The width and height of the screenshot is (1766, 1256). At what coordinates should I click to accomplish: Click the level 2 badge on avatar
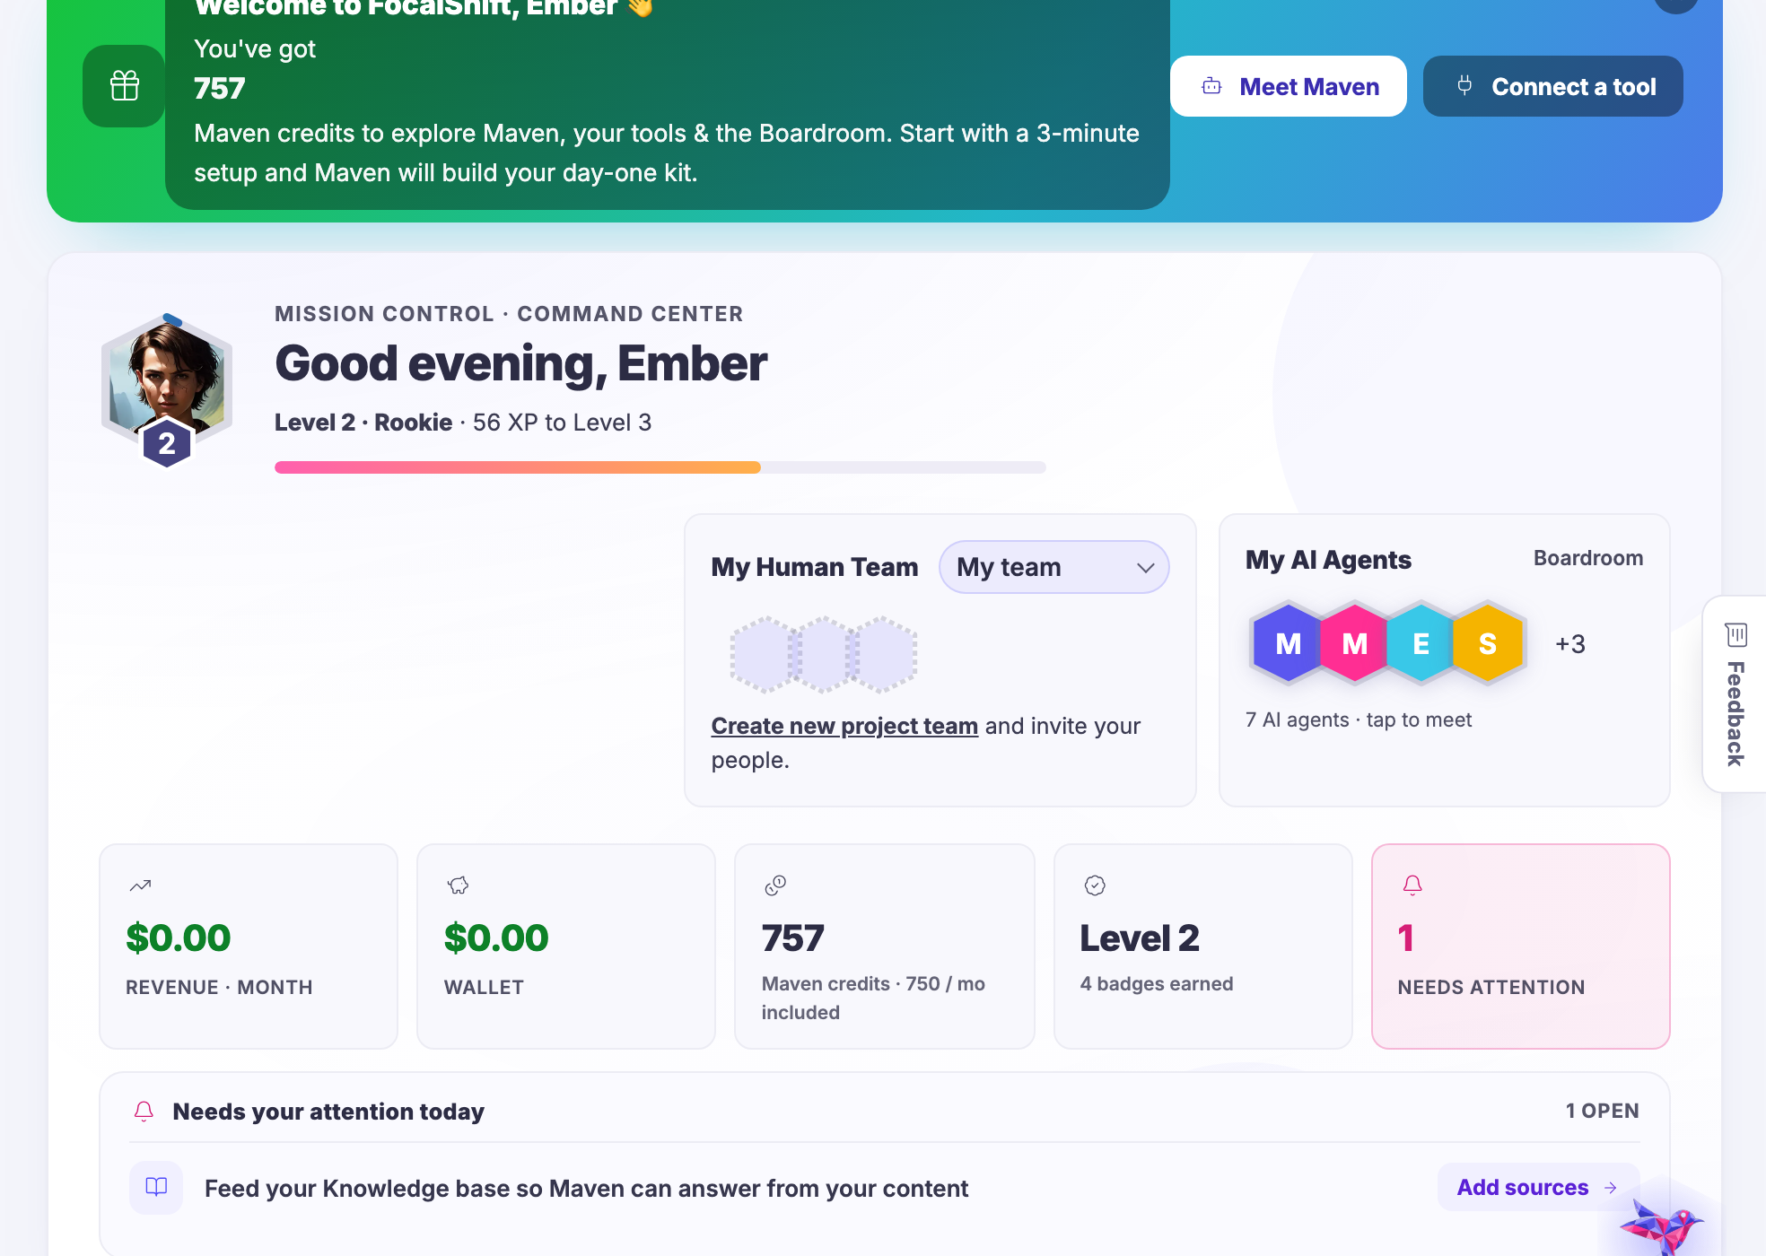tap(167, 443)
